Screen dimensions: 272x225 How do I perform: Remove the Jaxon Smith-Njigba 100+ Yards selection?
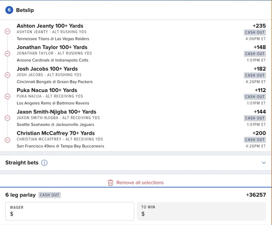[x=8, y=118]
